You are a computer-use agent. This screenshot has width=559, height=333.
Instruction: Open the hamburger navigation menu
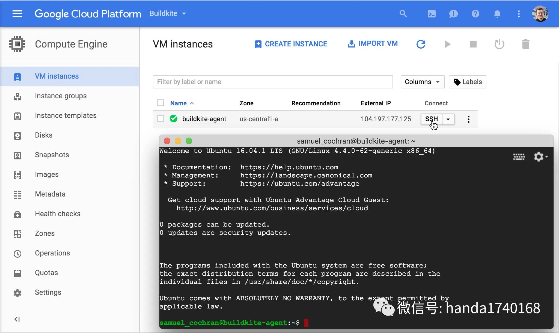(x=17, y=14)
